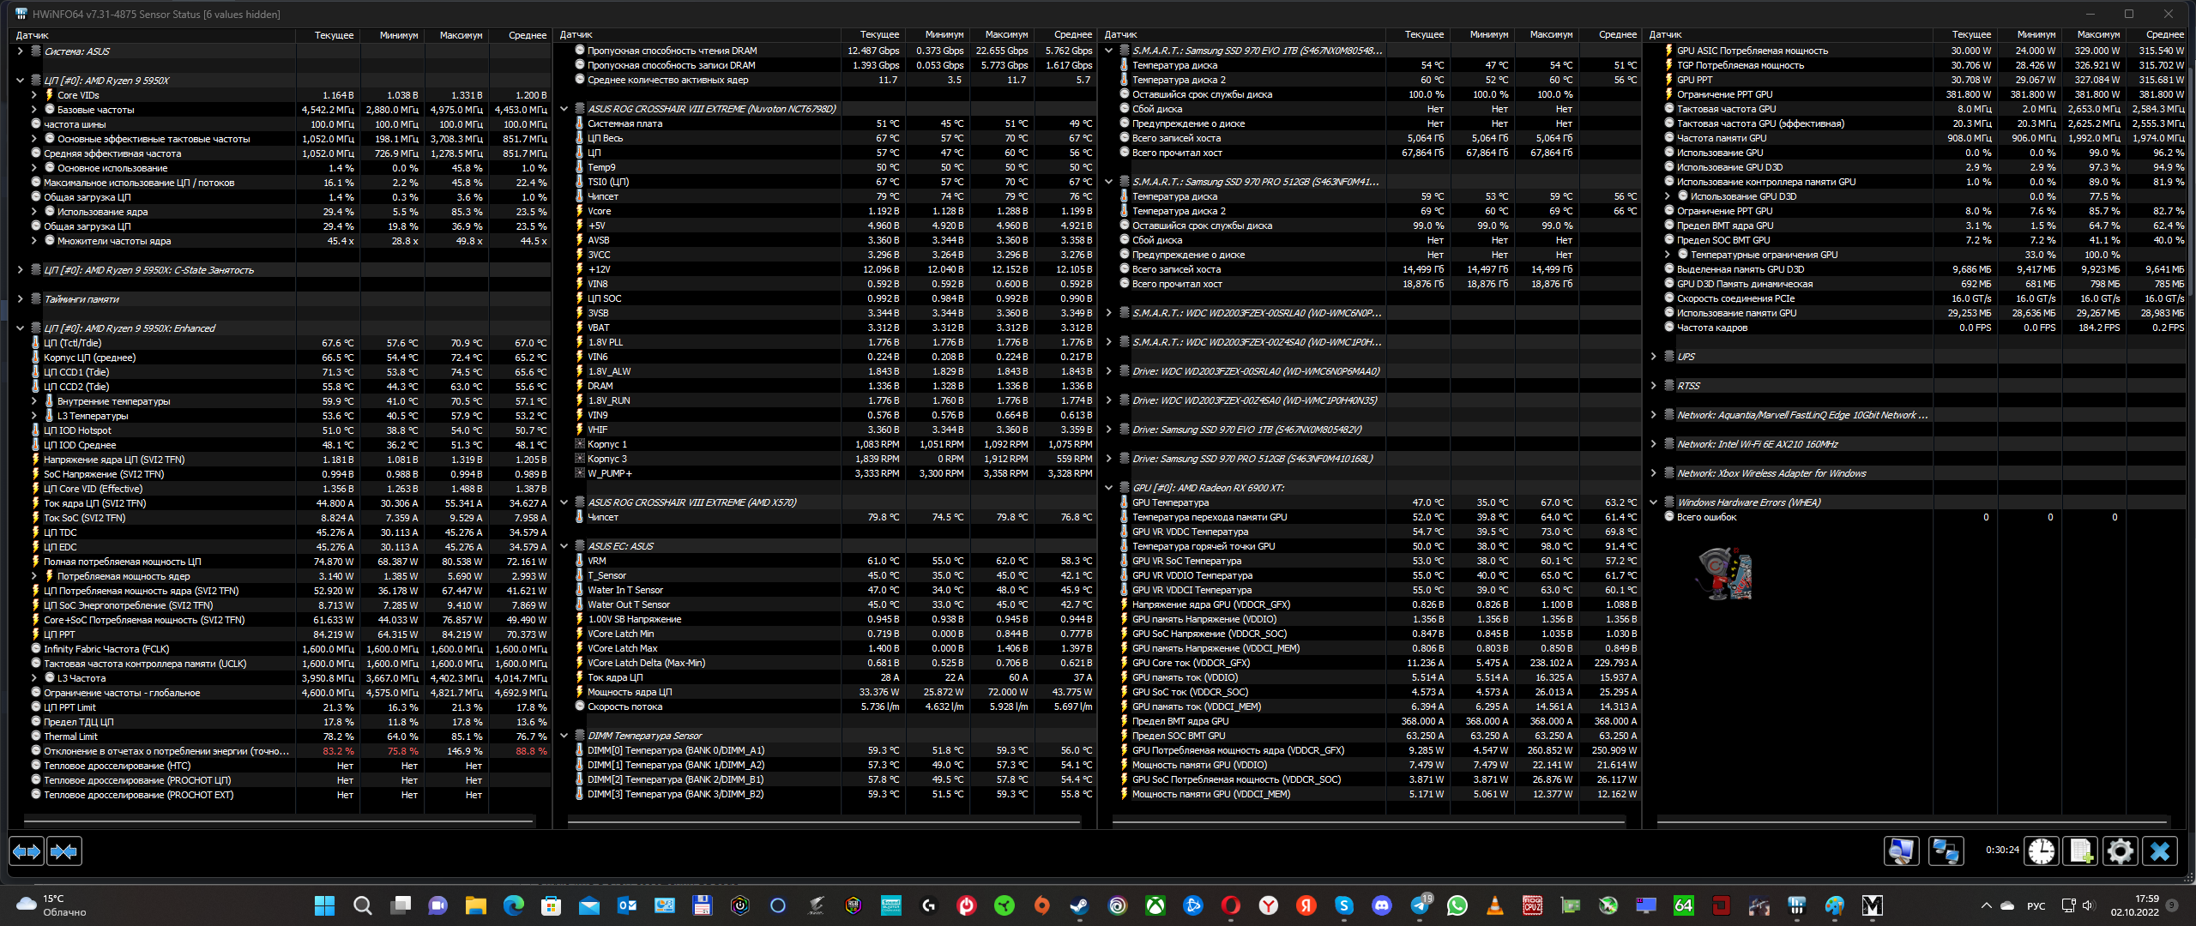Open Steam from the taskbar
This screenshot has width=2196, height=926.
(x=1079, y=905)
